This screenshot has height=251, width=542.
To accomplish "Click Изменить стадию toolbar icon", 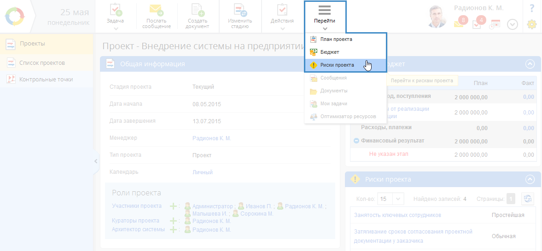I will 240,11.
